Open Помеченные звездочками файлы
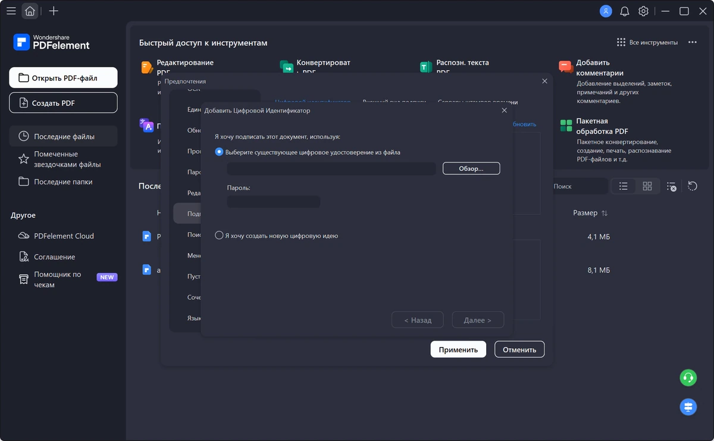This screenshot has height=441, width=714. pyautogui.click(x=63, y=159)
